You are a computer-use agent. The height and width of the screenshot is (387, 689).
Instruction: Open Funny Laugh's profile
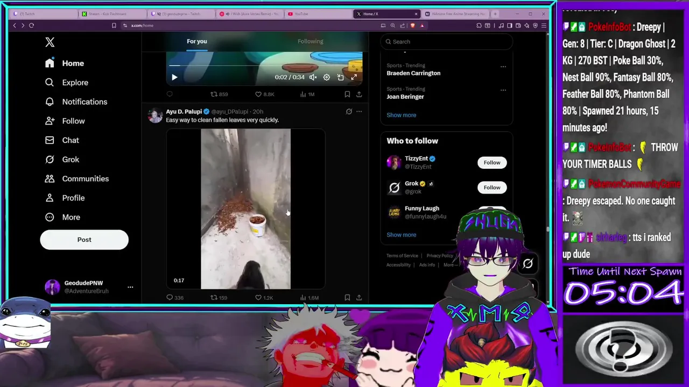click(422, 209)
